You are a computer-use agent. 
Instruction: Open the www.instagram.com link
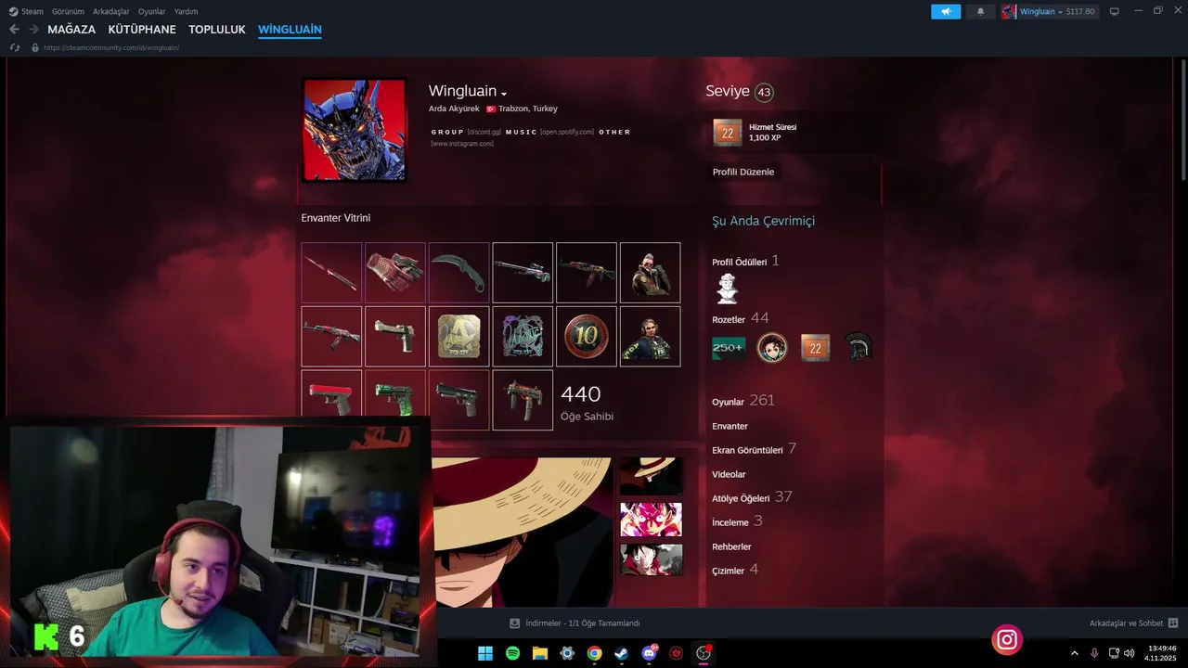[x=462, y=144]
